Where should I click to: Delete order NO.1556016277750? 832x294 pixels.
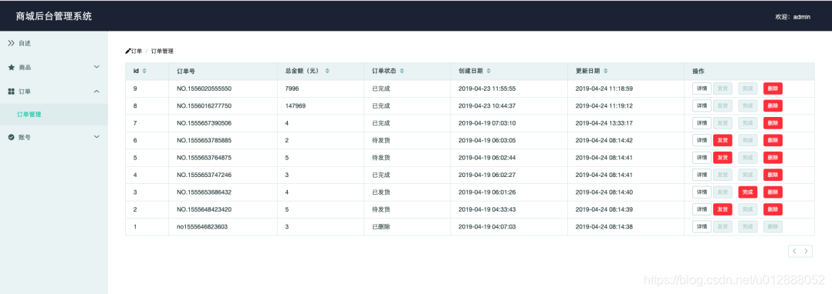(773, 105)
